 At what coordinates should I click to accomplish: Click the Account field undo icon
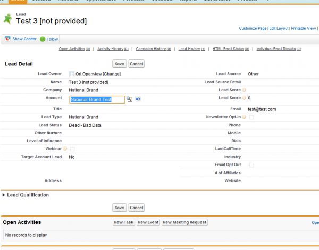point(138,99)
